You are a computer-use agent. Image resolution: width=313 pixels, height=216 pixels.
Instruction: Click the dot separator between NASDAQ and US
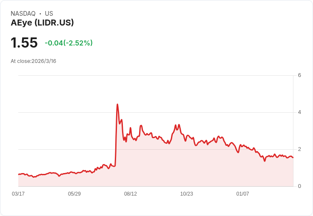click(40, 14)
